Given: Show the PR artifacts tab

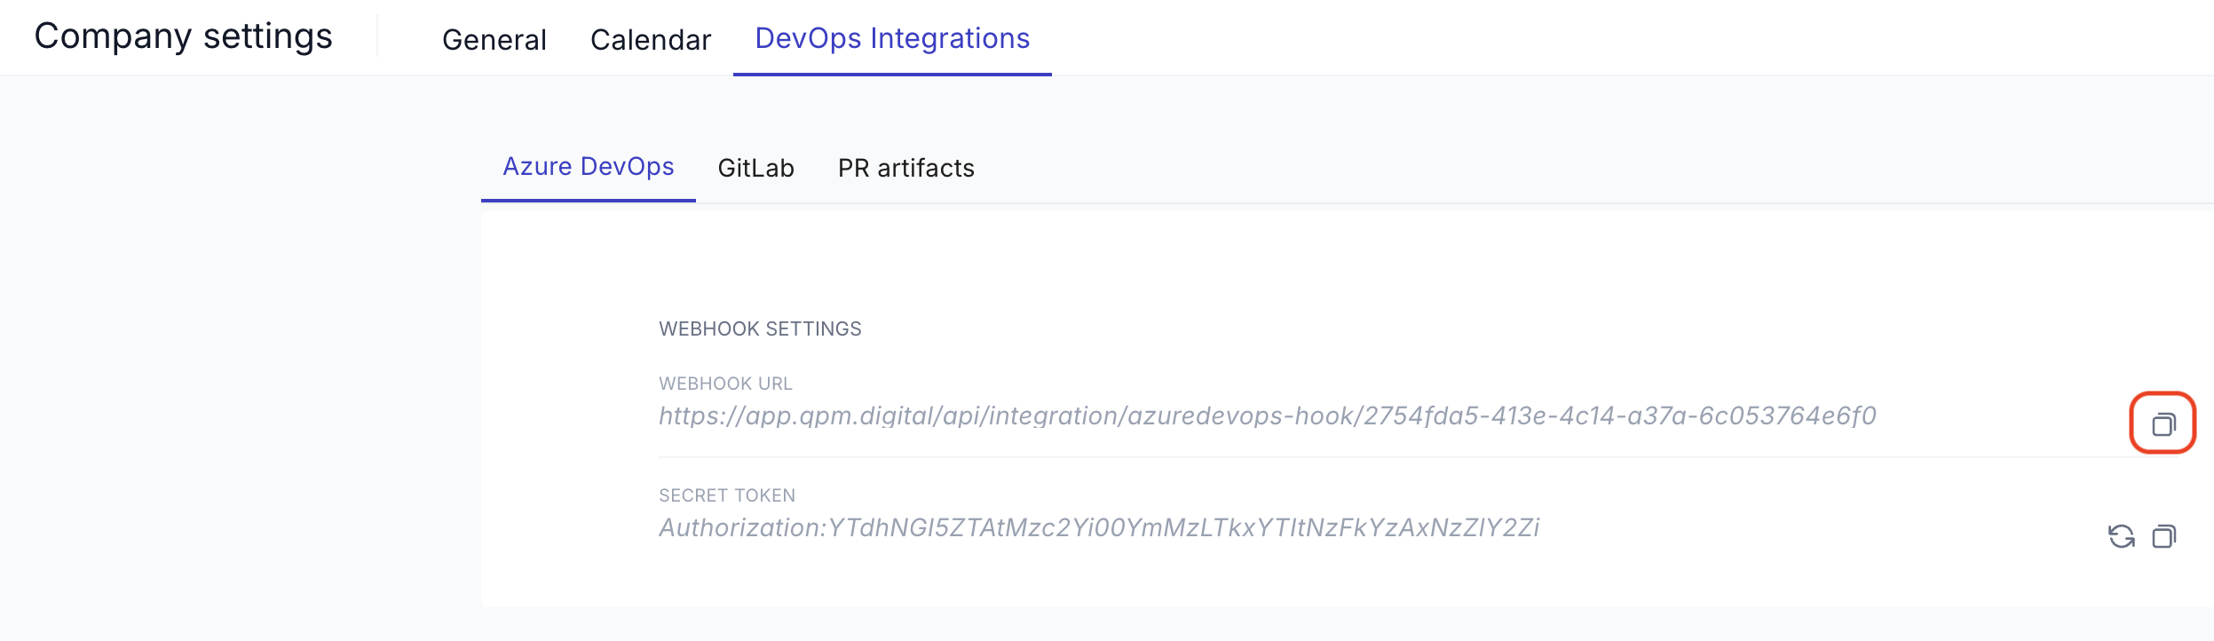Looking at the screenshot, I should [x=905, y=168].
